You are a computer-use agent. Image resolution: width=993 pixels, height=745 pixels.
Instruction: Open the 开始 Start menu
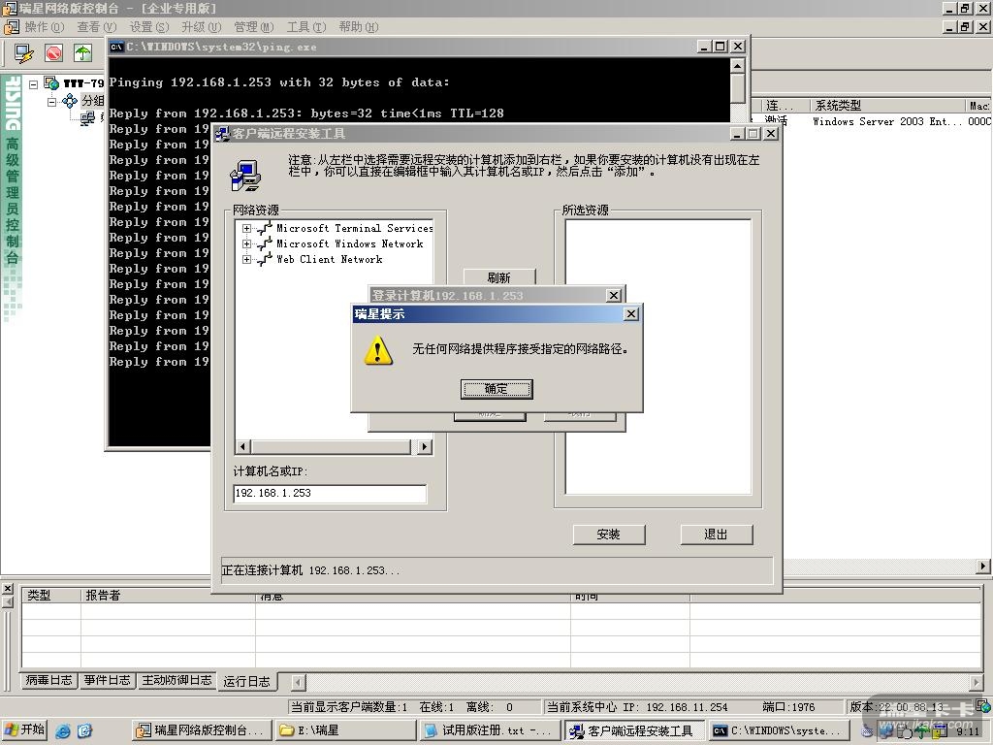pyautogui.click(x=24, y=729)
